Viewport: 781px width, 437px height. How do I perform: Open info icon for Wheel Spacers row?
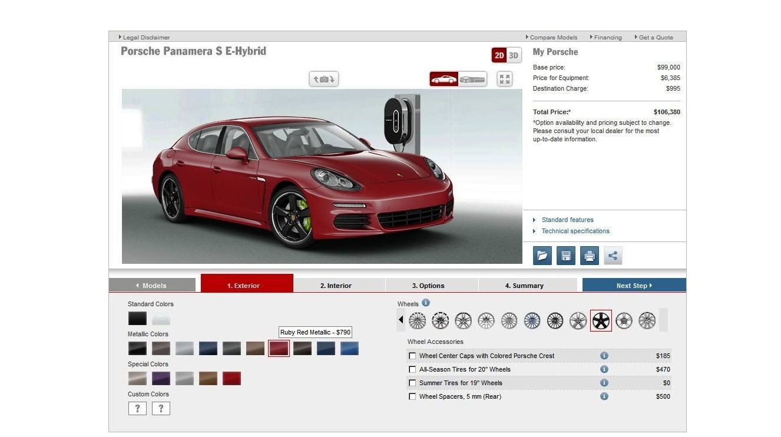click(604, 396)
